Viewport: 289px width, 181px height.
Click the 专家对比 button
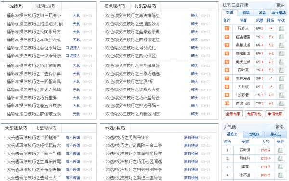tap(254, 114)
